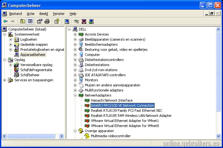Toggle the show/hide console tree icon
Screen dimensions: 223x148
pyautogui.click(x=30, y=22)
